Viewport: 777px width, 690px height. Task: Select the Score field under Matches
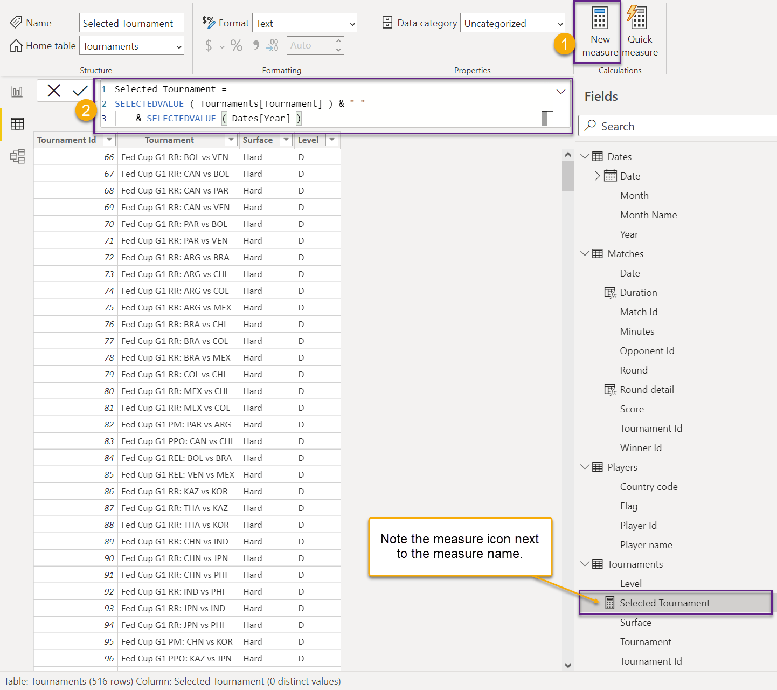point(632,409)
